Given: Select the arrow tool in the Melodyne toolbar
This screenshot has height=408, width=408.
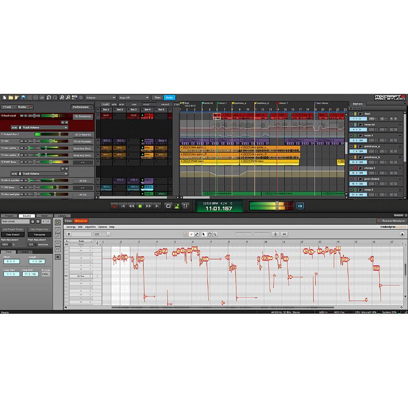Looking at the screenshot, I should tap(203, 234).
